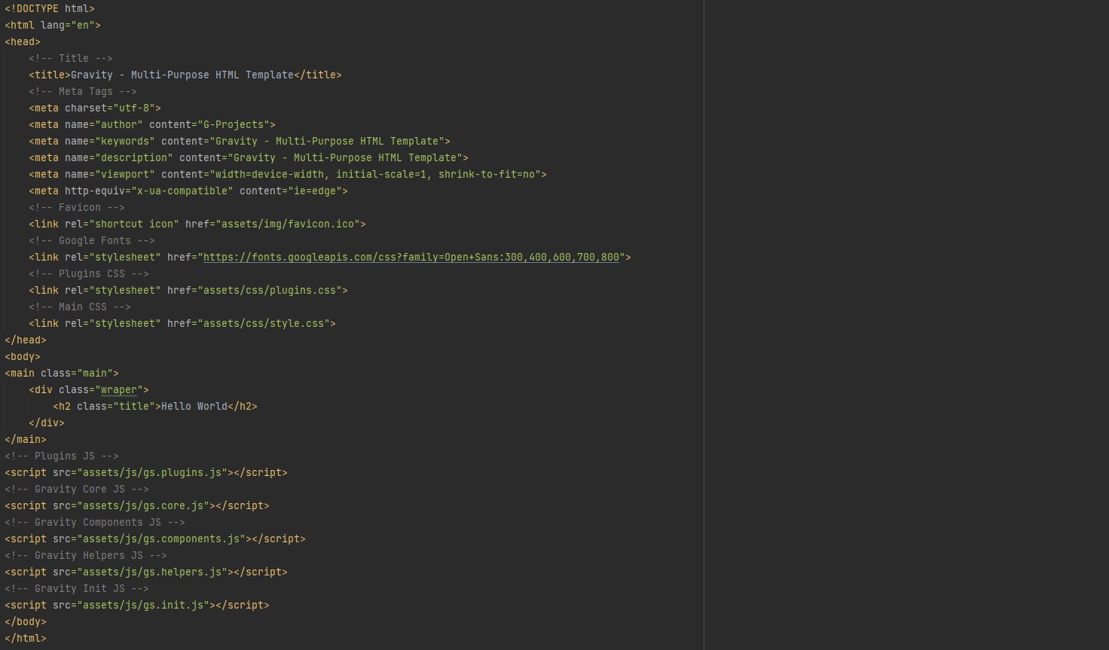The width and height of the screenshot is (1109, 650).
Task: Click the meta viewport line
Action: coord(288,175)
